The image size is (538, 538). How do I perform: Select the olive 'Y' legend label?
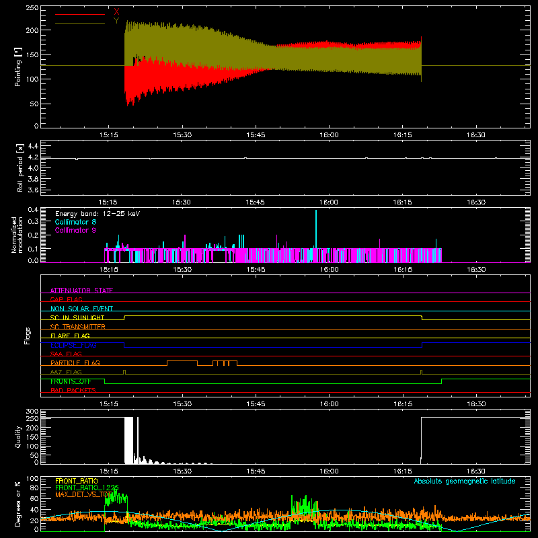[x=116, y=21]
